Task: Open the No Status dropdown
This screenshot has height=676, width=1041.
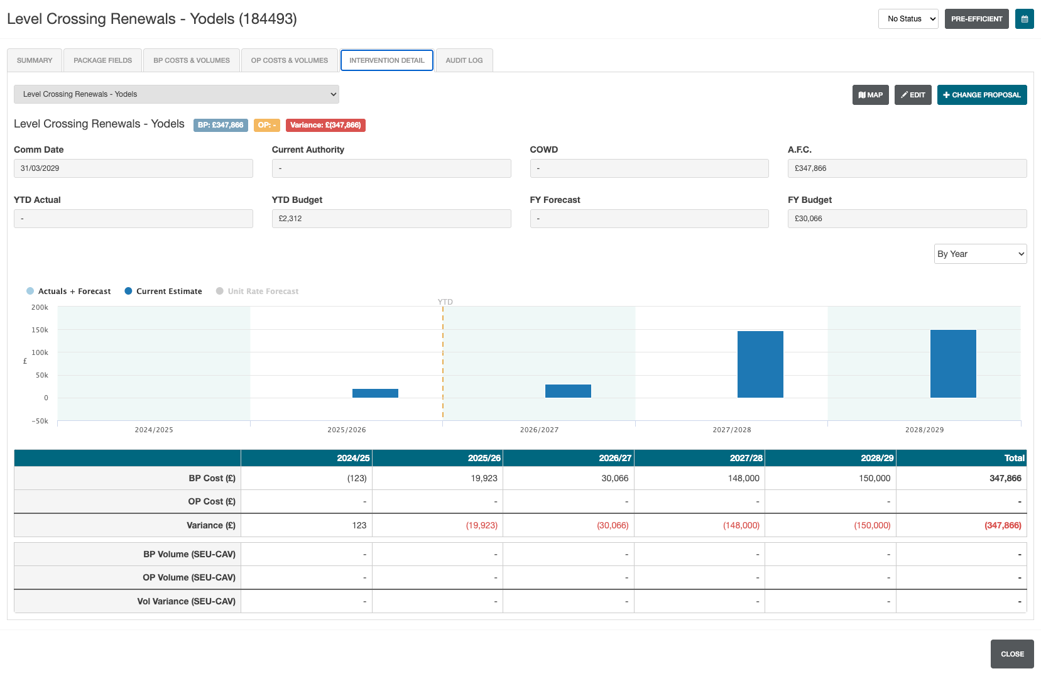Action: 908,19
